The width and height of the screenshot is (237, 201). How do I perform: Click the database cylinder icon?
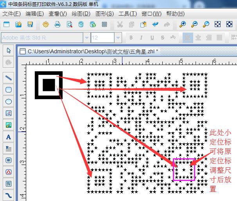(x=81, y=24)
